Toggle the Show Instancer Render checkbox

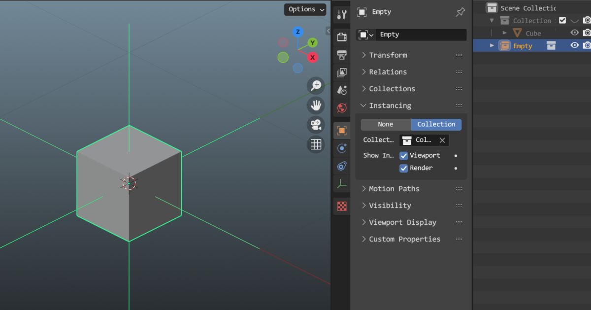pos(403,168)
